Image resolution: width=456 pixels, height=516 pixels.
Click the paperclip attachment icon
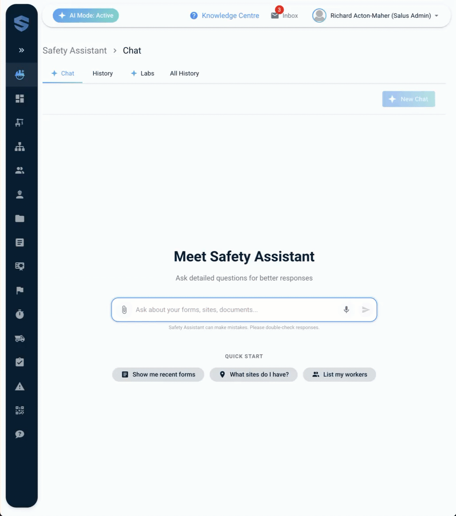124,310
